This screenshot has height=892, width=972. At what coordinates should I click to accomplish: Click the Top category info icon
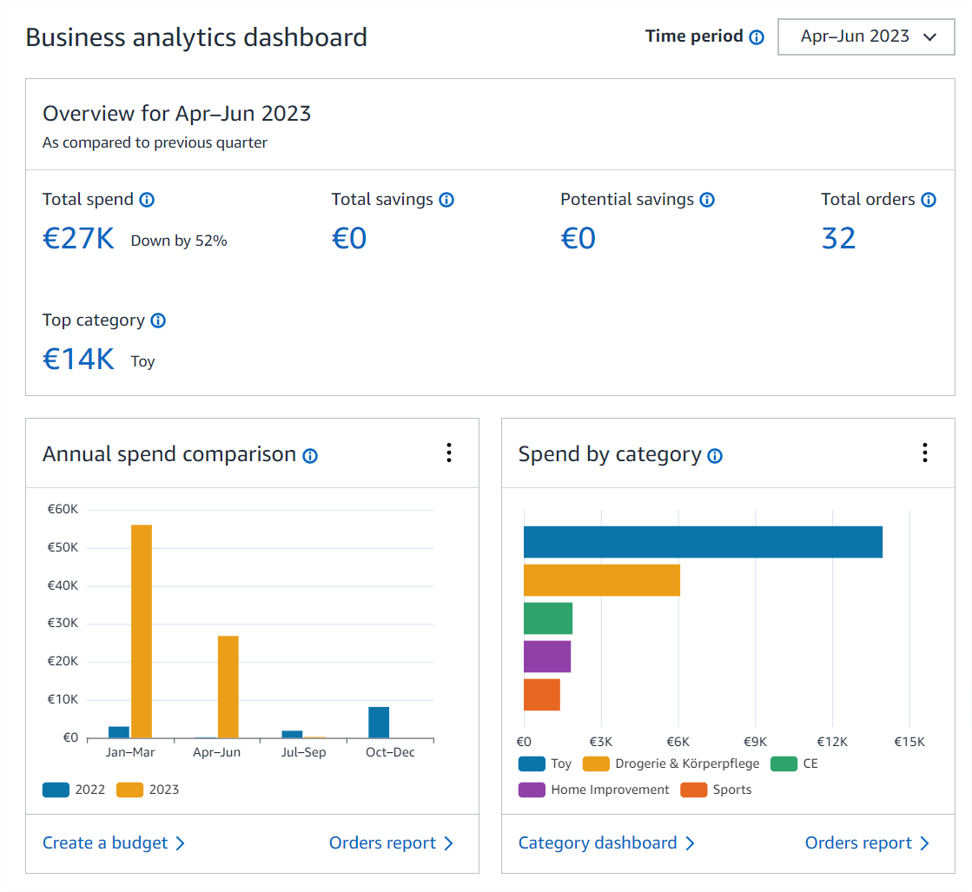[158, 320]
